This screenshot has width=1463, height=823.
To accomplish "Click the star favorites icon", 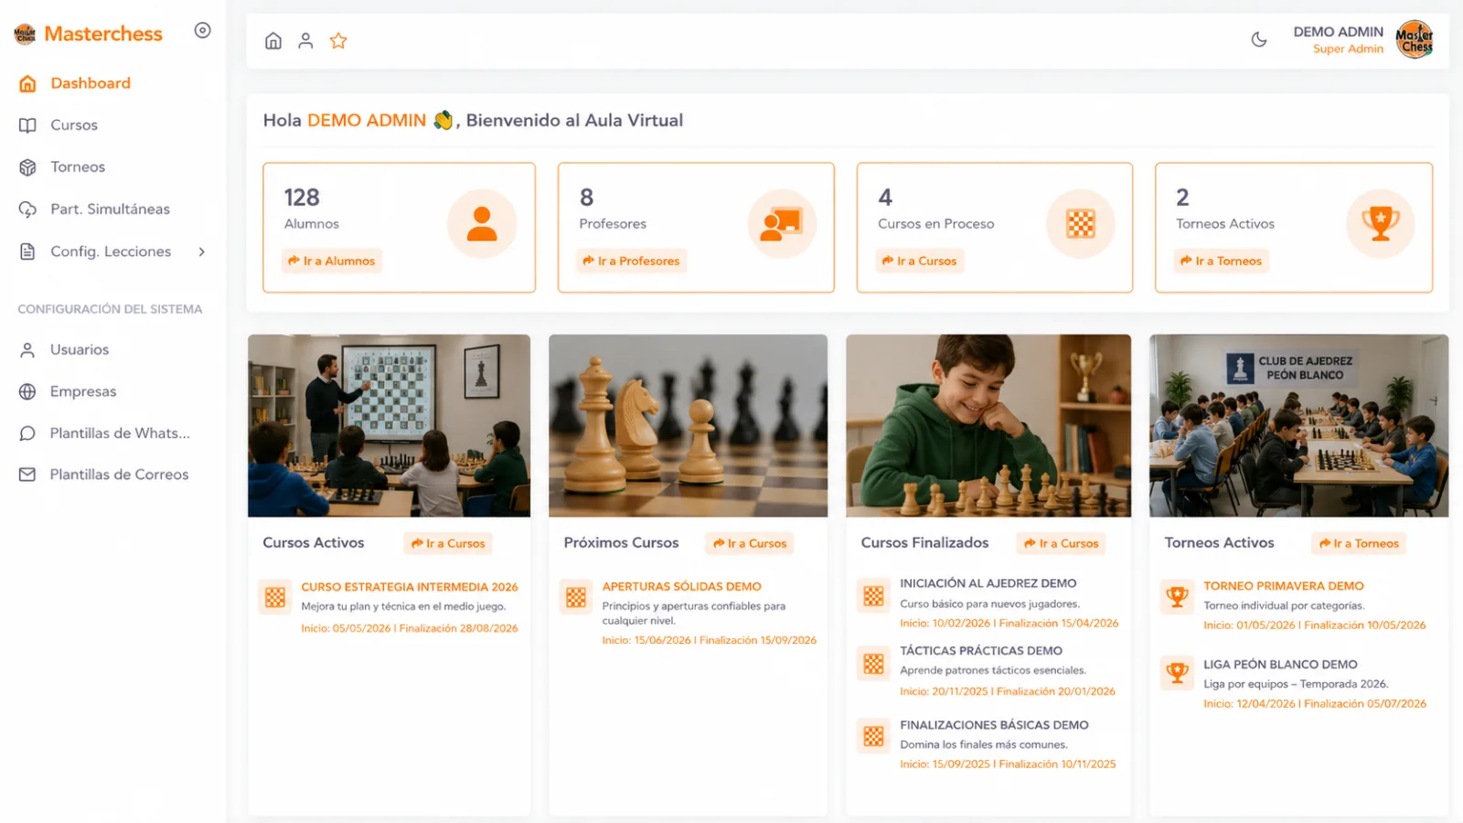I will [338, 40].
